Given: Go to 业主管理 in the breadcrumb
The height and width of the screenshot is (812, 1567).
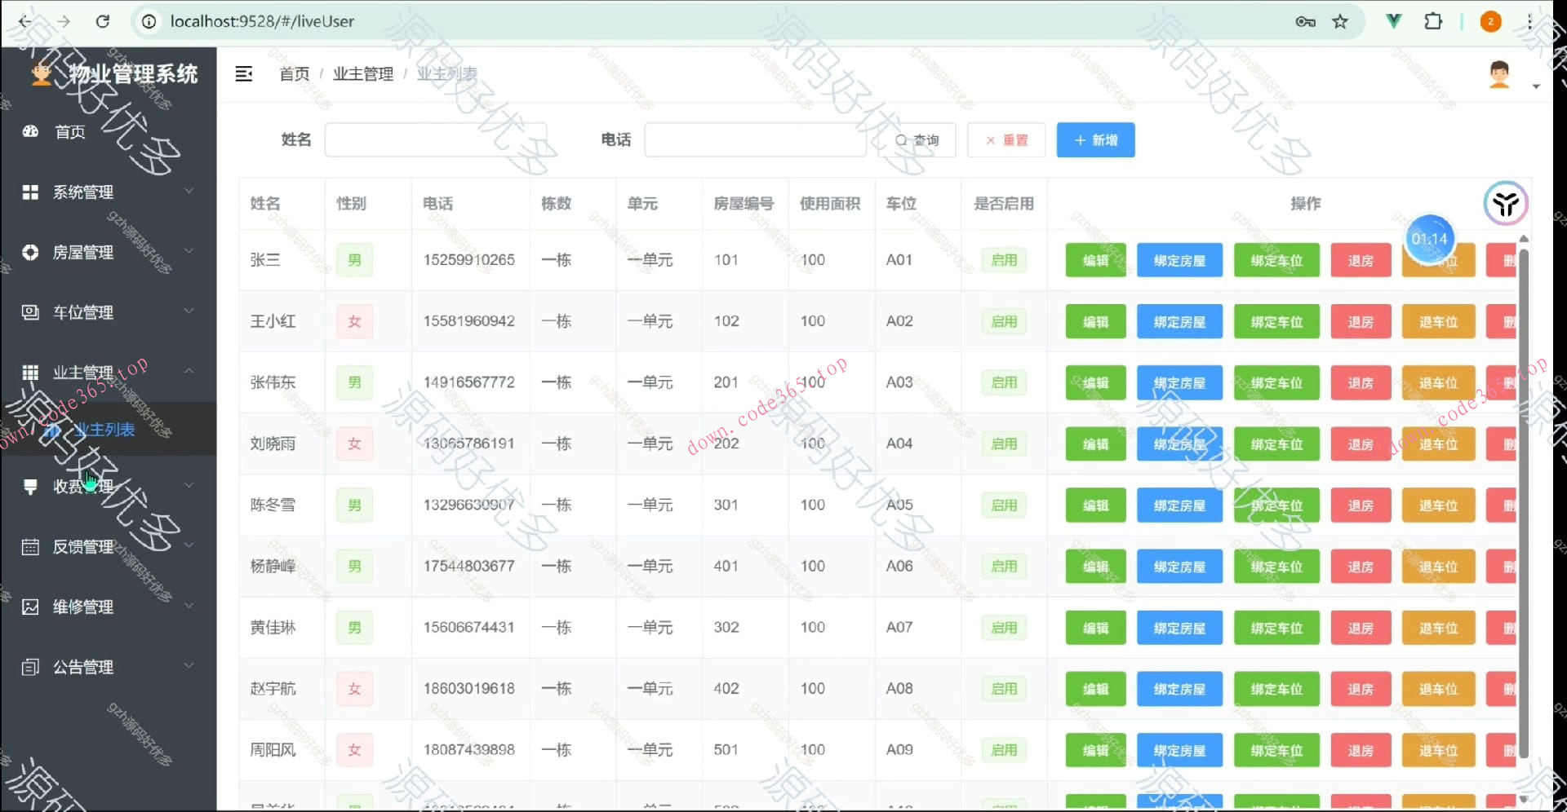Looking at the screenshot, I should [362, 73].
